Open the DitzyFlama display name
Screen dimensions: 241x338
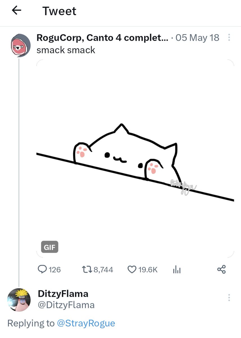pos(63,293)
